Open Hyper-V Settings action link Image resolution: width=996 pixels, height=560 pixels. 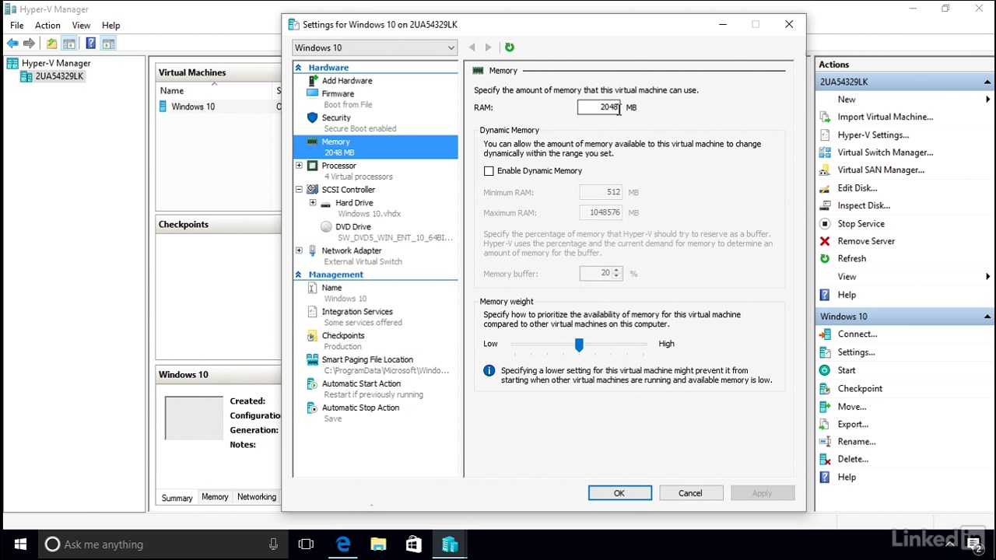tap(873, 135)
